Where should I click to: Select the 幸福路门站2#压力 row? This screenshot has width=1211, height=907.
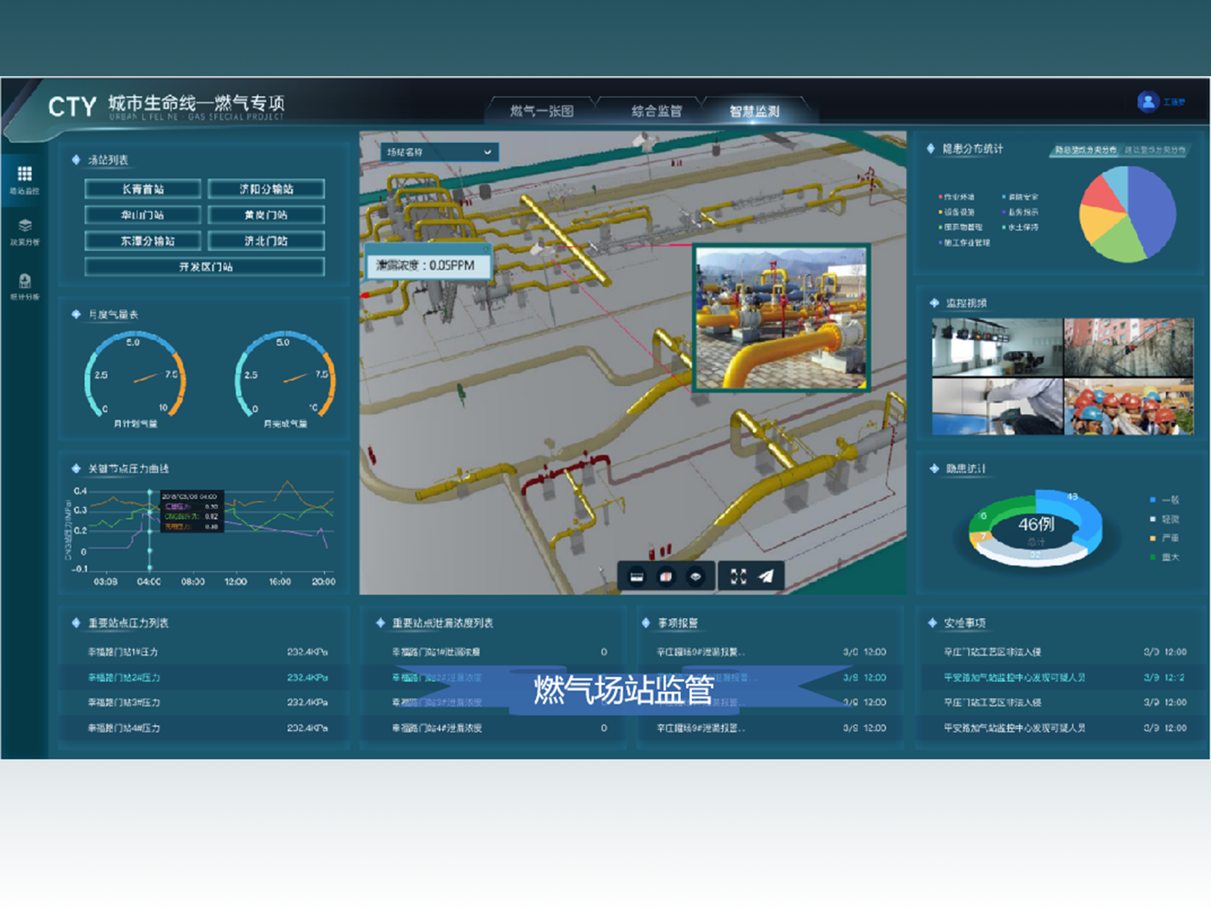205,677
